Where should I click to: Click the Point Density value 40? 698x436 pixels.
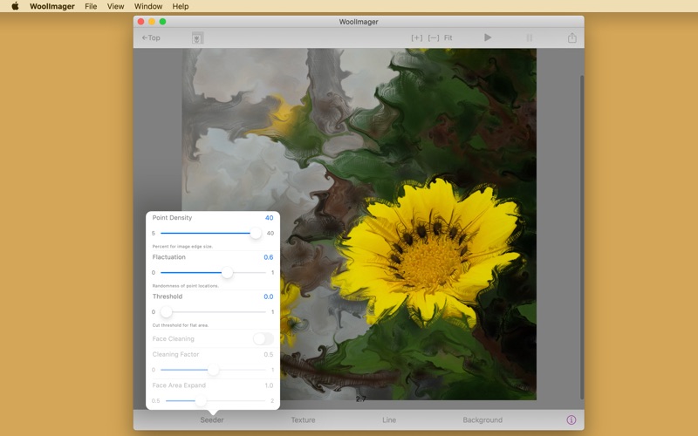click(x=270, y=217)
